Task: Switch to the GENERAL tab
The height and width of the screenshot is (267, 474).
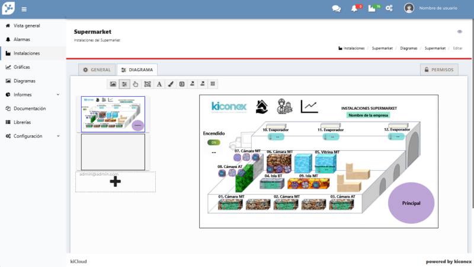Action: (97, 69)
